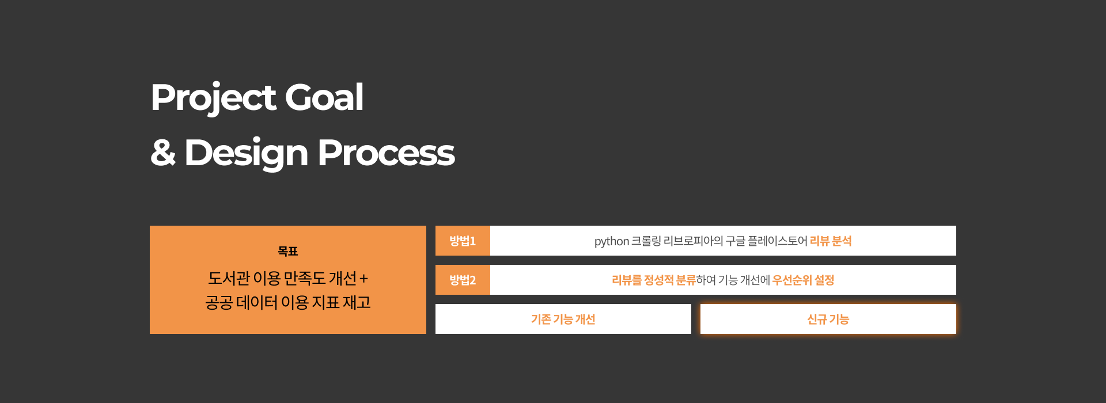
Task: Select the 공공 데이터 이용 지표 재고 line
Action: (x=287, y=303)
